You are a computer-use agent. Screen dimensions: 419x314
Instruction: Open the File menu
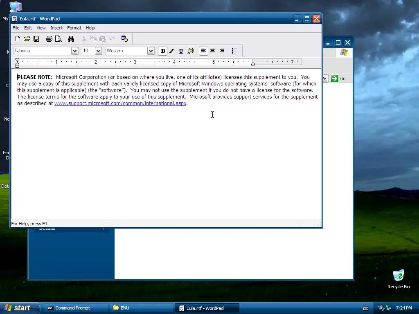pyautogui.click(x=16, y=28)
